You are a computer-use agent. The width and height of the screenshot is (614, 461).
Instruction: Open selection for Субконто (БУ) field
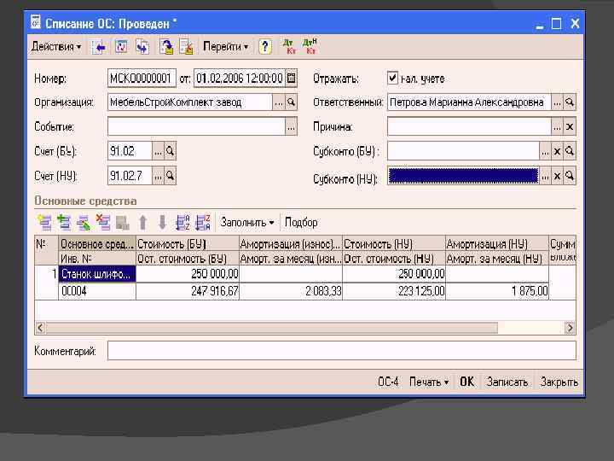click(545, 151)
